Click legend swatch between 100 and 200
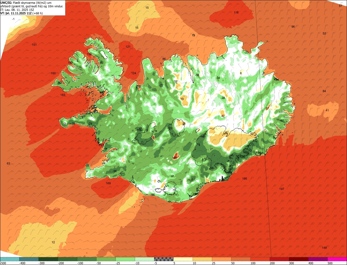Screen dimensions: 347x265 [x=260, y=259]
